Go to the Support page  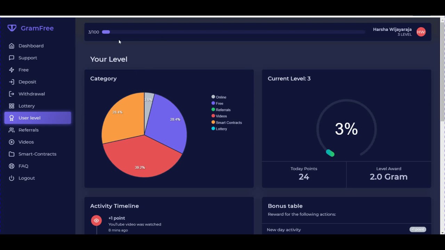[38, 58]
